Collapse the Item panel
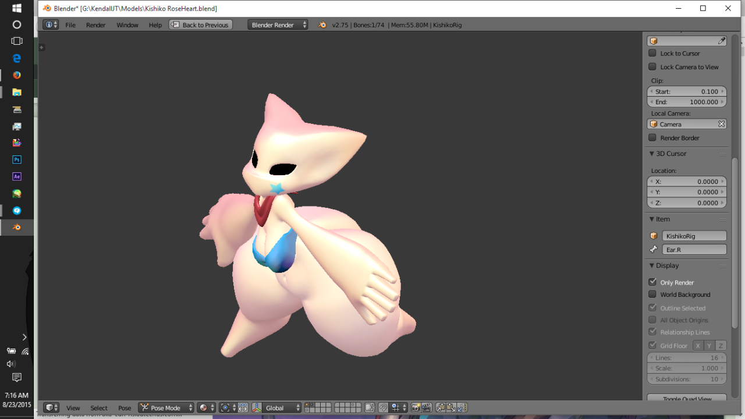This screenshot has height=419, width=745. (652, 219)
